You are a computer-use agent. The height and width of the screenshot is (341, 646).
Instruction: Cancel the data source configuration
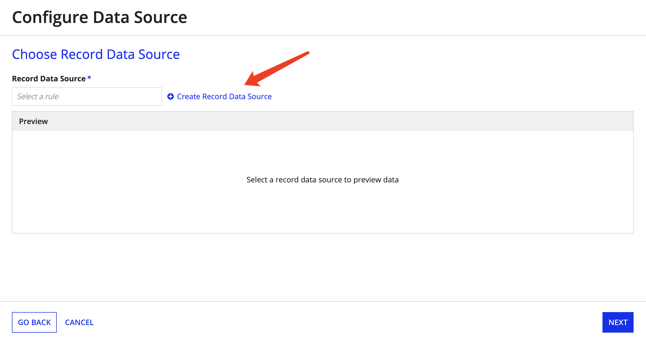pyautogui.click(x=79, y=322)
